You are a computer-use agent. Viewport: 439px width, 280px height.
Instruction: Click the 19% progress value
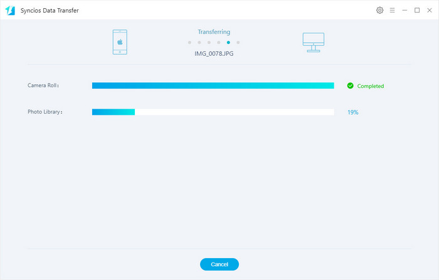pyautogui.click(x=352, y=112)
